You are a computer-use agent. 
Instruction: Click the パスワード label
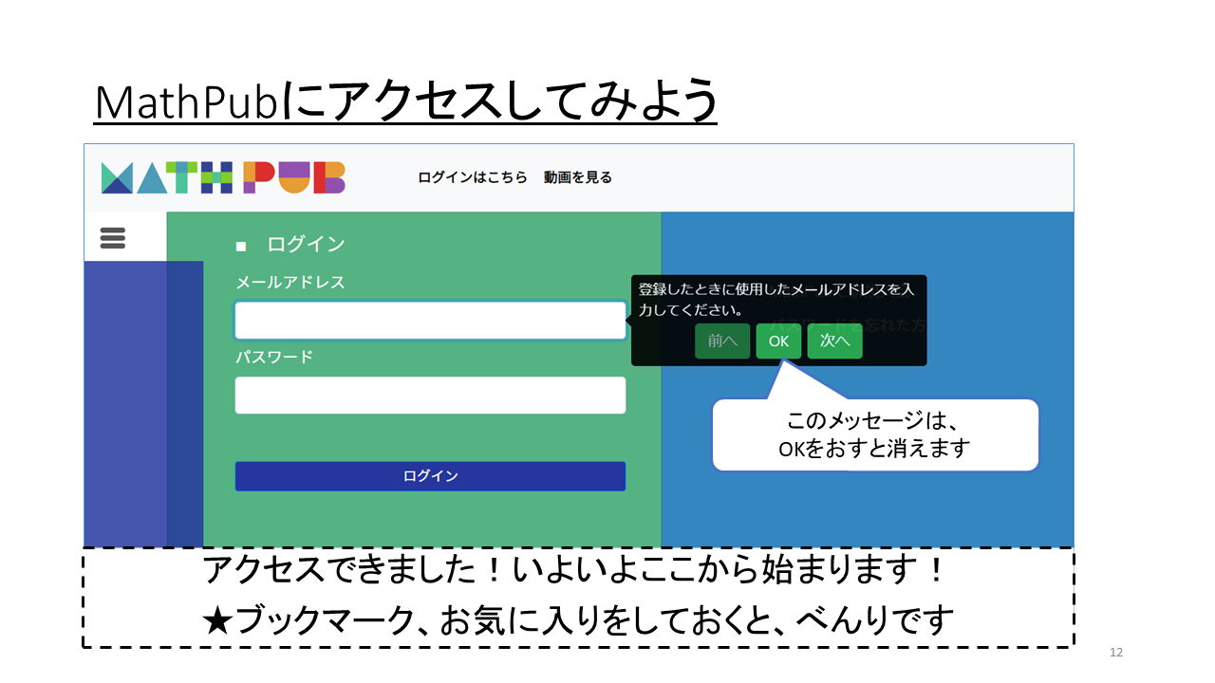point(274,358)
